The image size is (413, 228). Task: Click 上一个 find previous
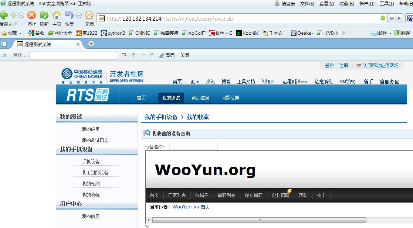pyautogui.click(x=148, y=55)
